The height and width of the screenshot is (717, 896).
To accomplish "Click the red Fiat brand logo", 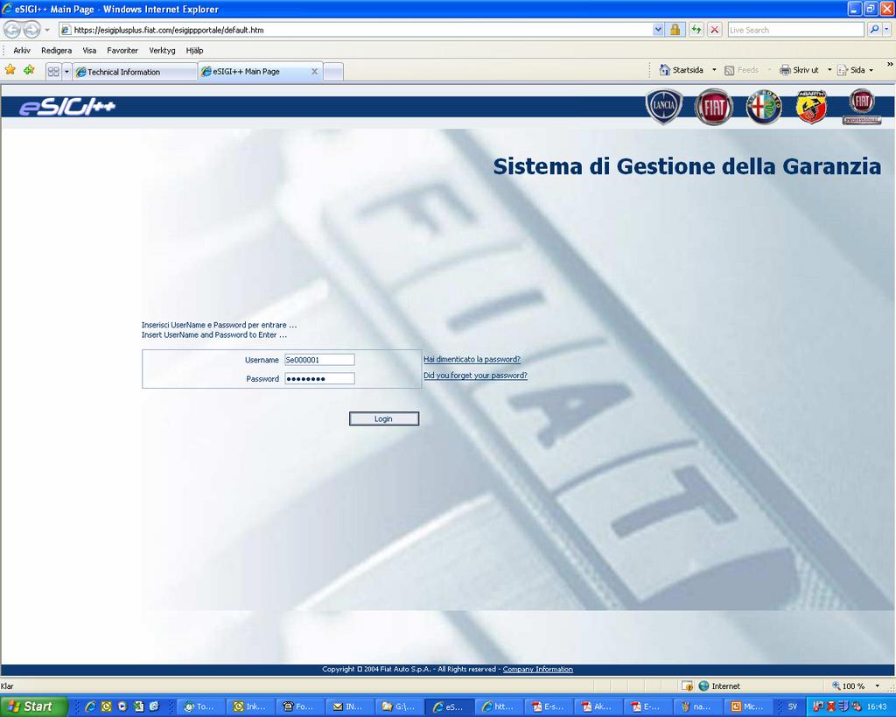I will [x=714, y=106].
